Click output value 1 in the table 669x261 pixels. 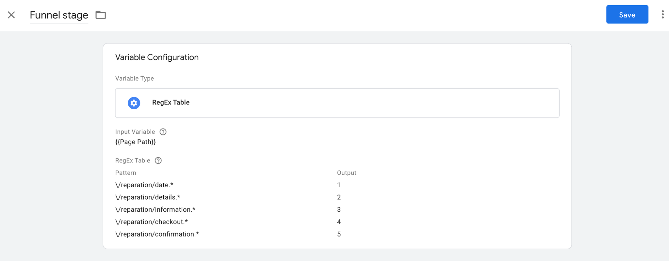[339, 185]
